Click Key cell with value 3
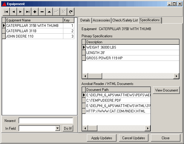Viewport: 184px width, 144px height. pyautogui.click(x=69, y=36)
